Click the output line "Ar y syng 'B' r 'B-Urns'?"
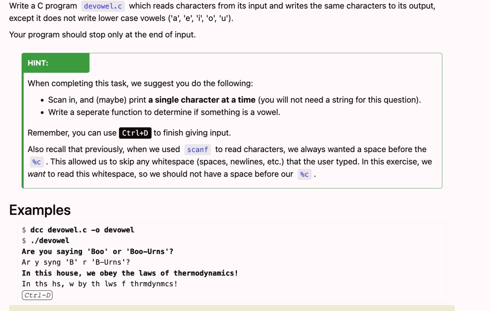The height and width of the screenshot is (311, 491). click(76, 262)
